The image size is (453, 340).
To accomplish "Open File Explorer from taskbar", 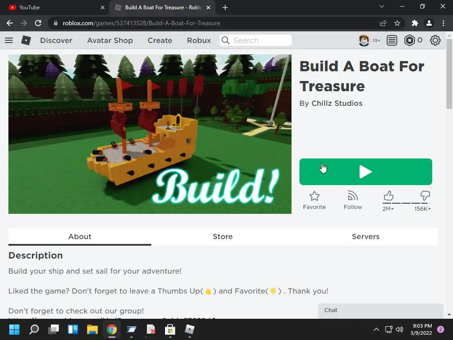I will 92,329.
